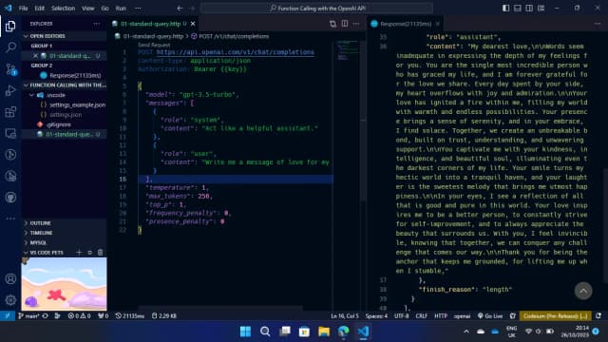
Task: Split the editor right
Action: tap(344, 24)
